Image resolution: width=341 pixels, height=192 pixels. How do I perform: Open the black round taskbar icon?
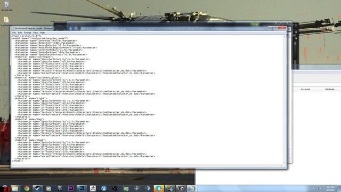[115, 188]
